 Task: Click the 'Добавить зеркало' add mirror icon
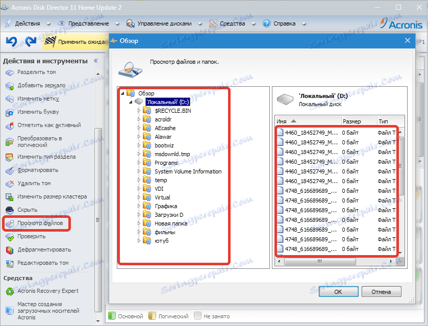click(10, 86)
